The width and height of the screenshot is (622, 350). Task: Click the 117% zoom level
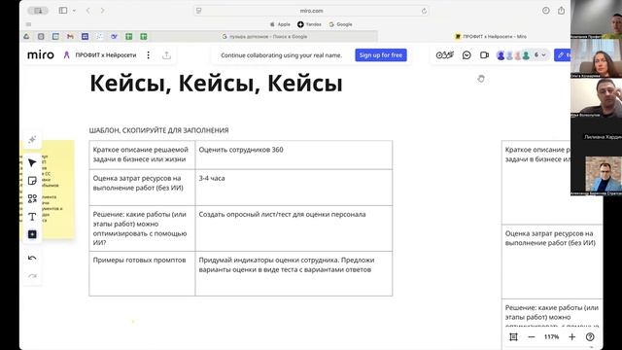tap(551, 337)
